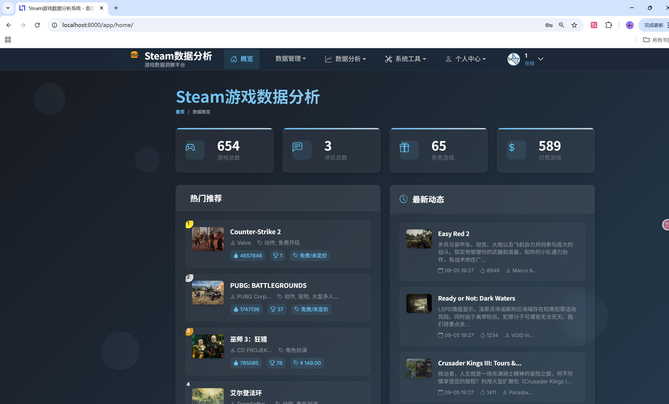Open Crusader Kings III thumbnail
This screenshot has height=404, width=669.
point(419,368)
